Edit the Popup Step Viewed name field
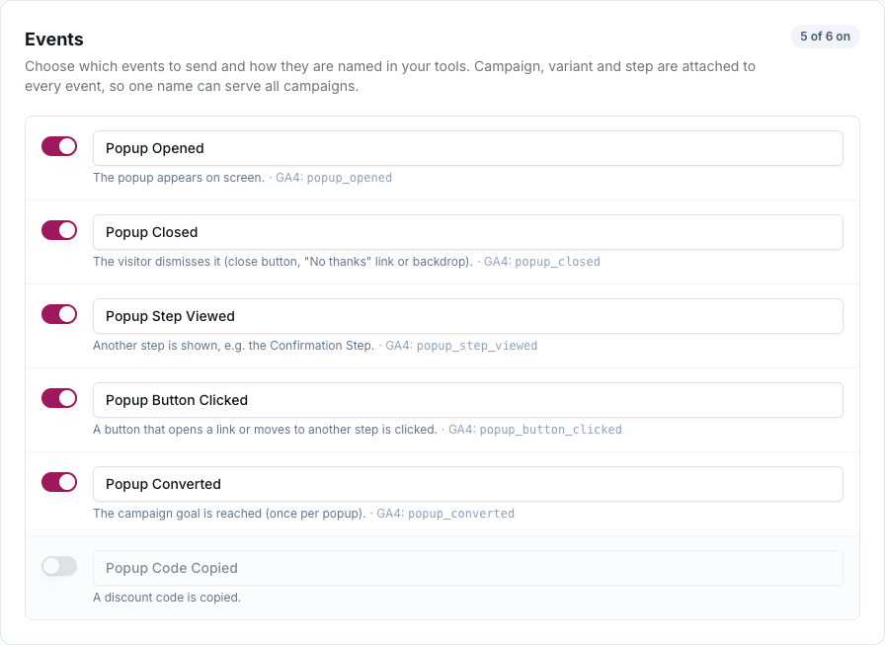Viewport: 885px width, 645px height. tap(468, 317)
